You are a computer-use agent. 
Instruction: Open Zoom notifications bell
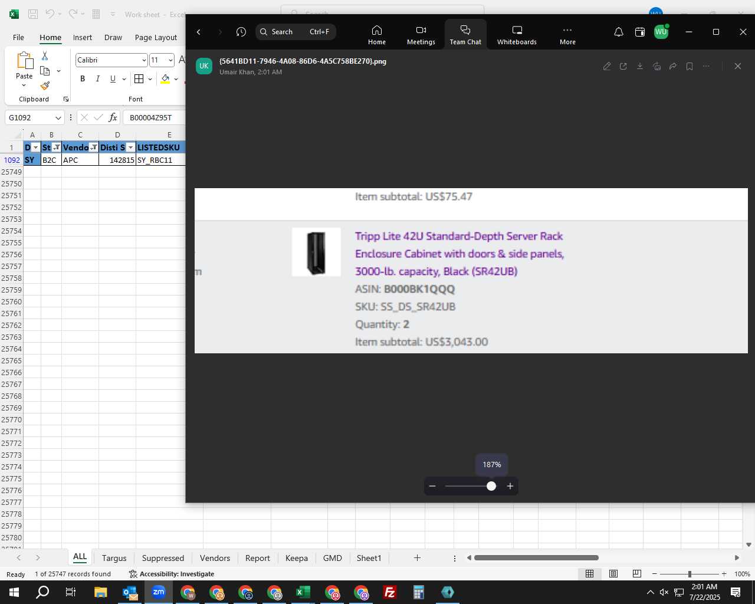(619, 32)
